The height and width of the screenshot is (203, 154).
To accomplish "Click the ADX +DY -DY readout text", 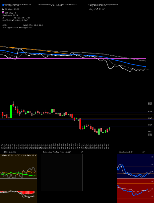I will click(x=19, y=155).
